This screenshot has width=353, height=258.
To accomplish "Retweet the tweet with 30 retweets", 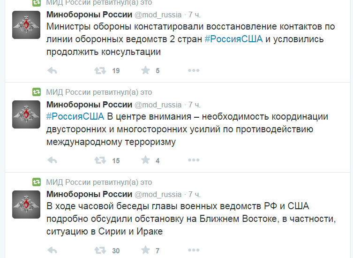I will (x=100, y=250).
